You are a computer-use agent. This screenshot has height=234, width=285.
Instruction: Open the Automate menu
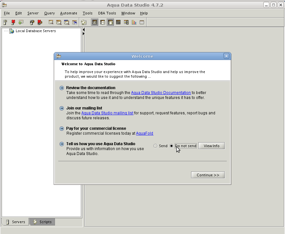point(69,13)
